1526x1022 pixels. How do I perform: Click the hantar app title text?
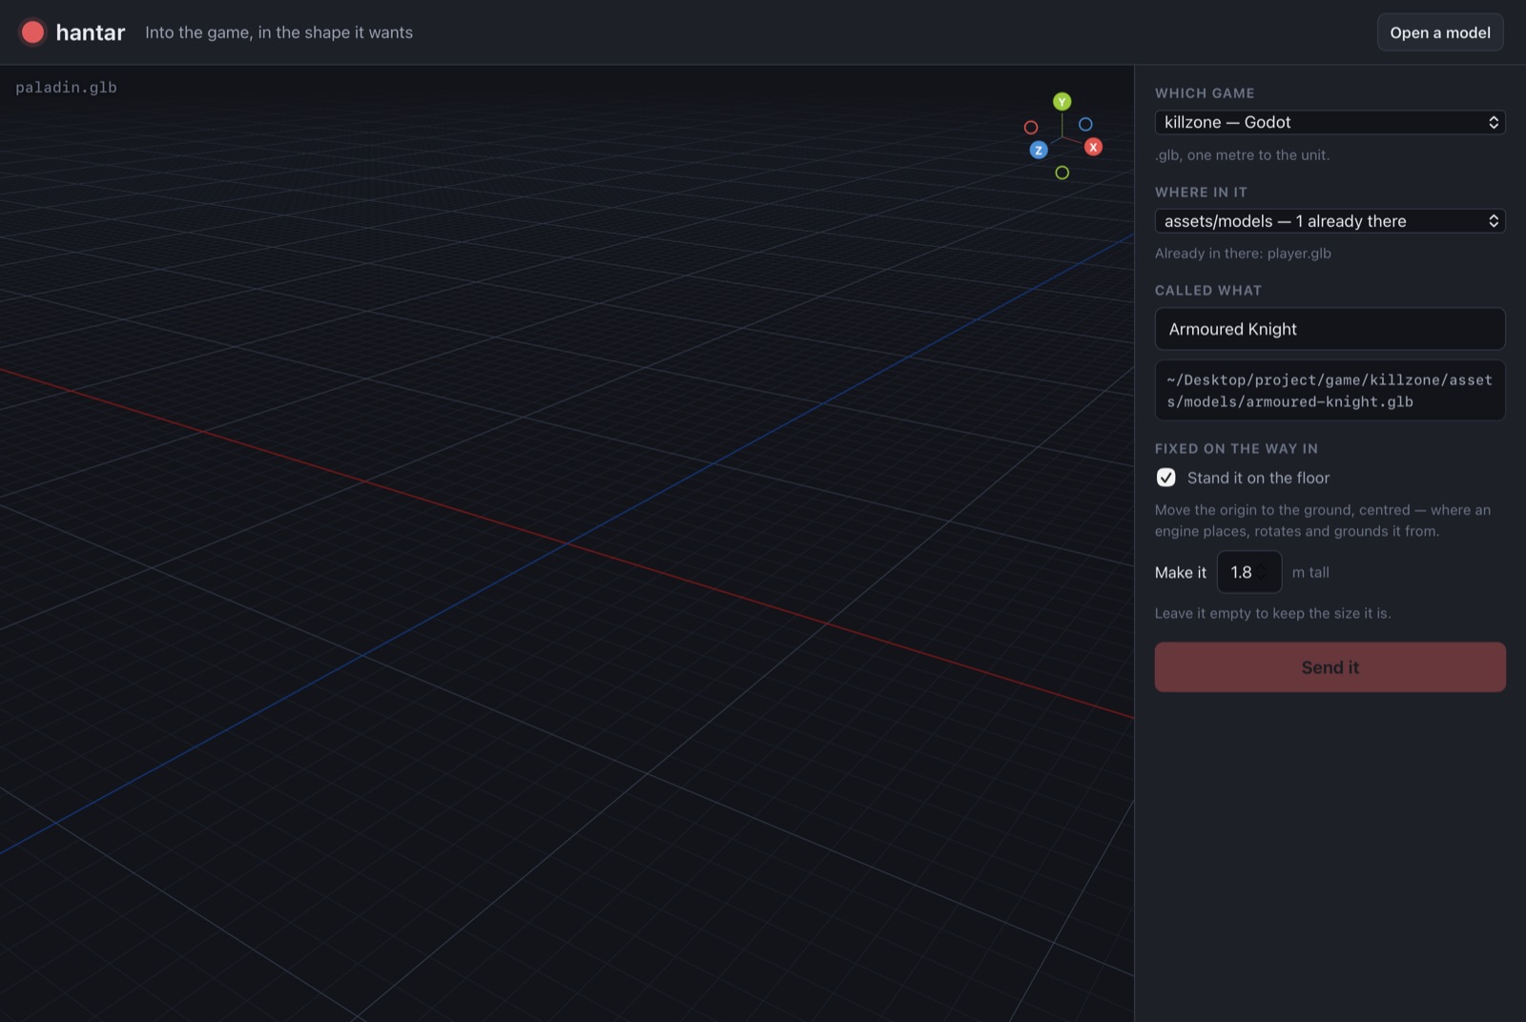click(91, 32)
